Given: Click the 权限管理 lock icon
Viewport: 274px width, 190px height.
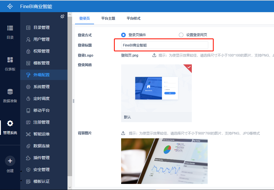Looking at the screenshot, I should click(x=28, y=51).
